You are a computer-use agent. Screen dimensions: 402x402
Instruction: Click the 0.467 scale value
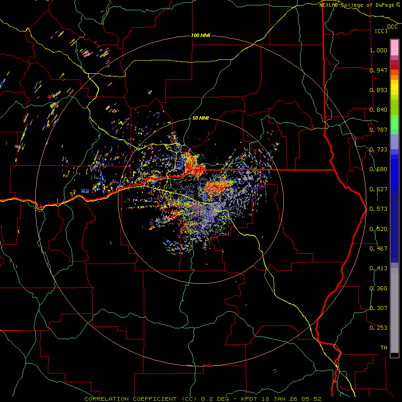(378, 249)
